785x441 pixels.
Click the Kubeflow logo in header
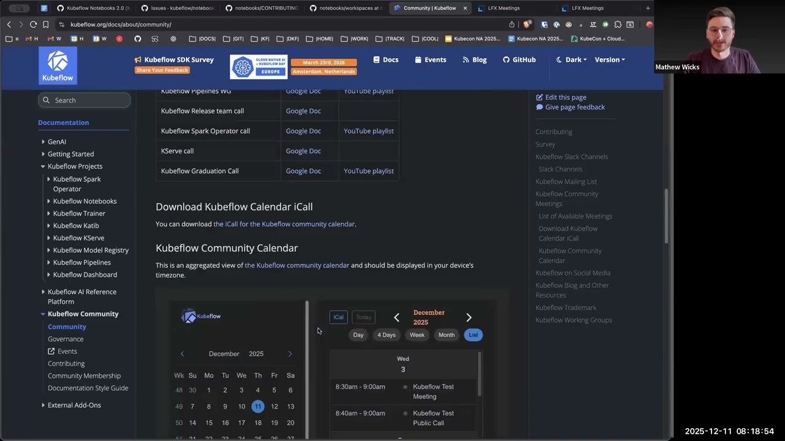[x=58, y=66]
